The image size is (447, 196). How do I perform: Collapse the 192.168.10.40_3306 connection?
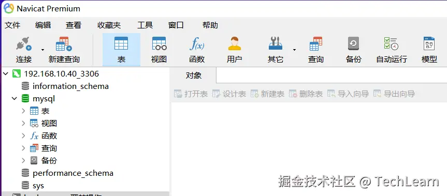click(x=5, y=74)
